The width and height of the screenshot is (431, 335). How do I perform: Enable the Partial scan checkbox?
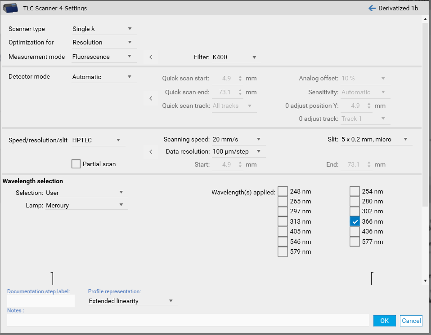pos(76,164)
